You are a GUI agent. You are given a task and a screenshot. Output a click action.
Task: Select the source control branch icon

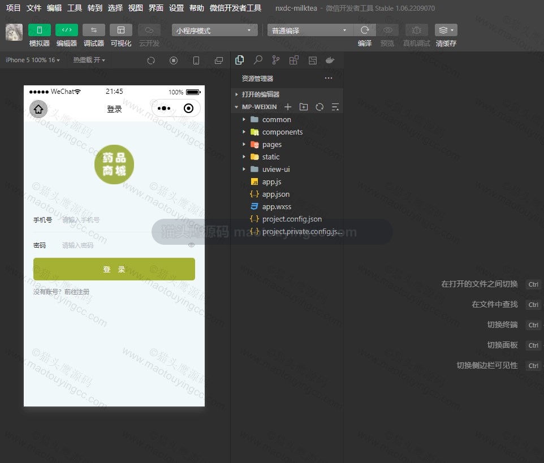click(276, 60)
